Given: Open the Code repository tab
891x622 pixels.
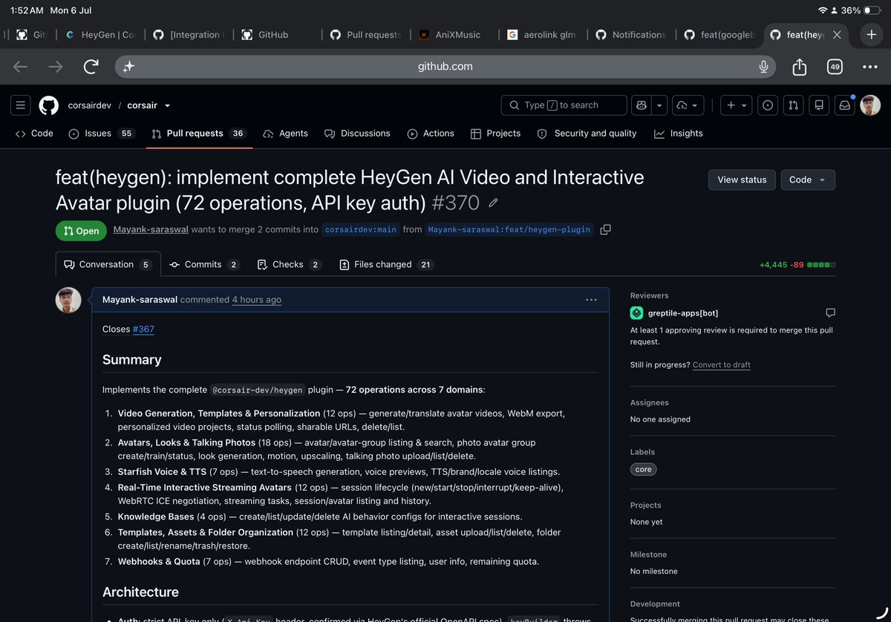Looking at the screenshot, I should pyautogui.click(x=35, y=134).
